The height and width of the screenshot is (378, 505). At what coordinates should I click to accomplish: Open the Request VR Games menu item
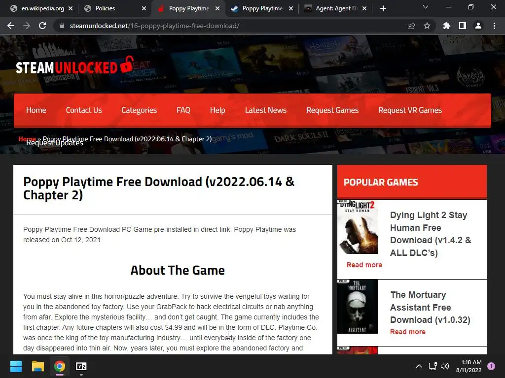click(410, 110)
